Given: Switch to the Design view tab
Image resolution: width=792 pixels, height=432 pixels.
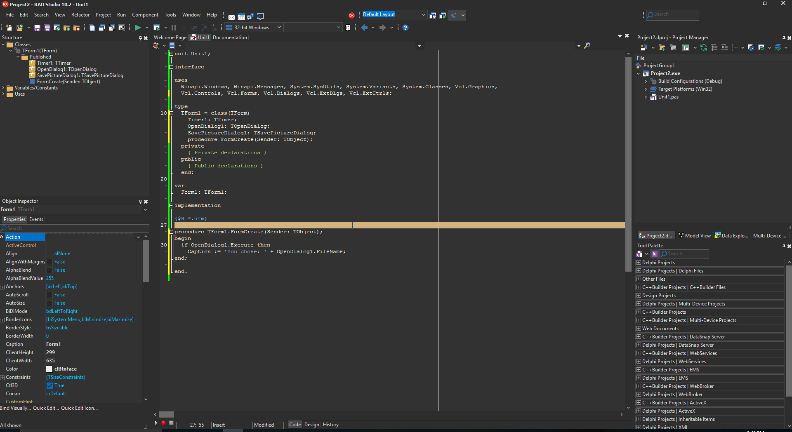Looking at the screenshot, I should [312, 425].
